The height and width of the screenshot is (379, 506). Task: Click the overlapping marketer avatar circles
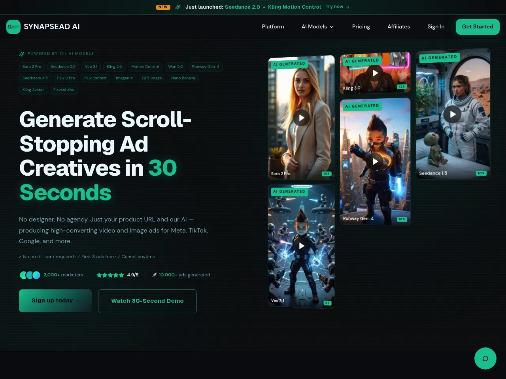tap(30, 275)
